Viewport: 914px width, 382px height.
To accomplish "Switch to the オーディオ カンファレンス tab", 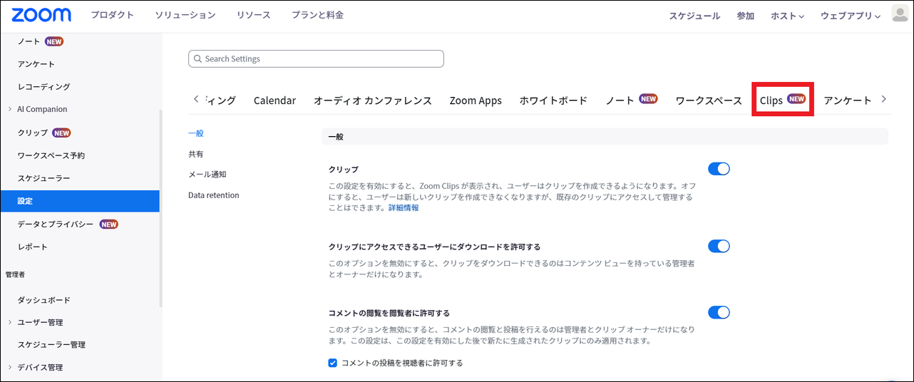I will point(373,100).
